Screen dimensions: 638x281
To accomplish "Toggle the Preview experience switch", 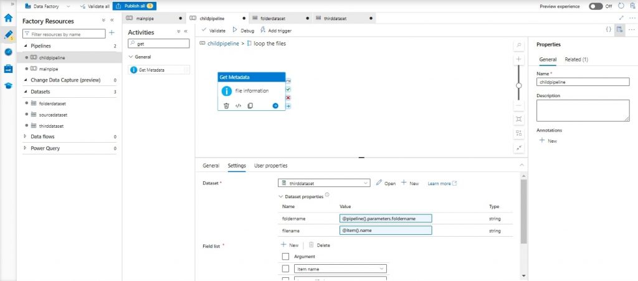I will [x=596, y=6].
